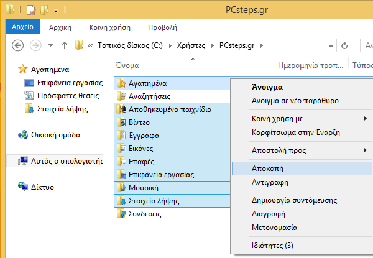Click the Βίντεο folder icon
The width and height of the screenshot is (373, 258).
pos(121,122)
